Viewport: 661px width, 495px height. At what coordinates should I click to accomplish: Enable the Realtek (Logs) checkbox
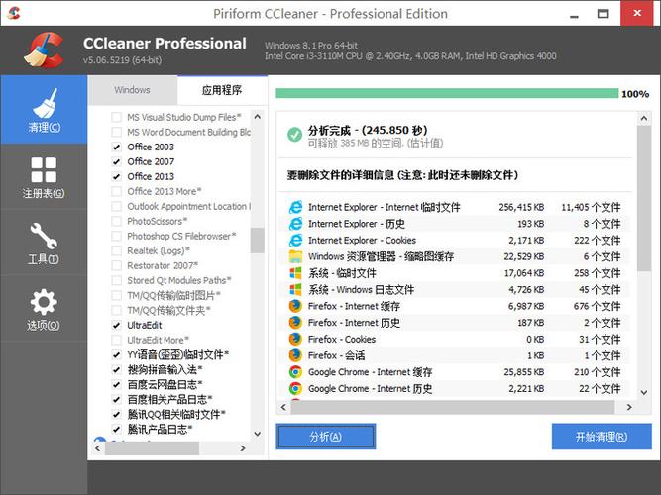point(116,250)
